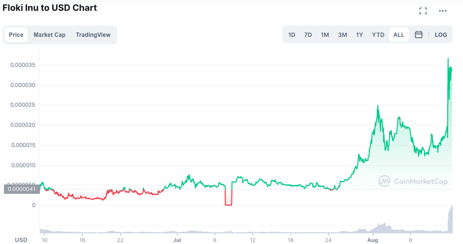Screen dimensions: 463x244
Task: Click the Aug x-axis date label
Action: point(373,240)
